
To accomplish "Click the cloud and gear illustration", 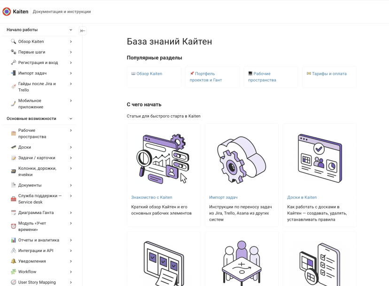I will [241, 160].
